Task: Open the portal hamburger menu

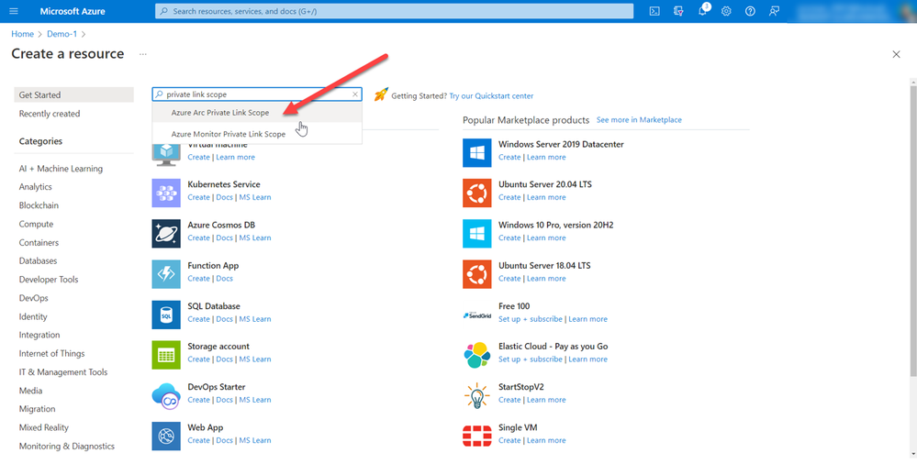Action: (14, 11)
